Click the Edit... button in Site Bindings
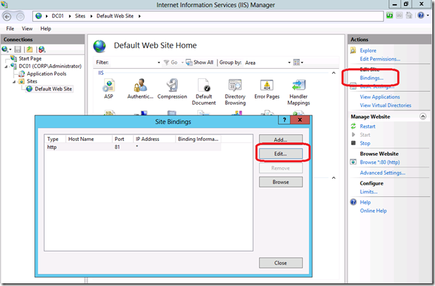 [280, 154]
